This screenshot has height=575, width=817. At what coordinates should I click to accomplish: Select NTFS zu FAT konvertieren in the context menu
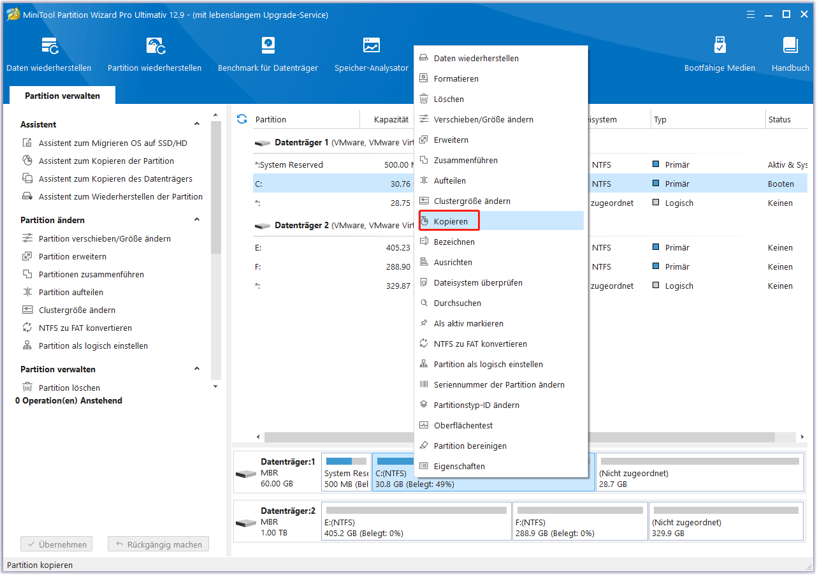pos(500,344)
